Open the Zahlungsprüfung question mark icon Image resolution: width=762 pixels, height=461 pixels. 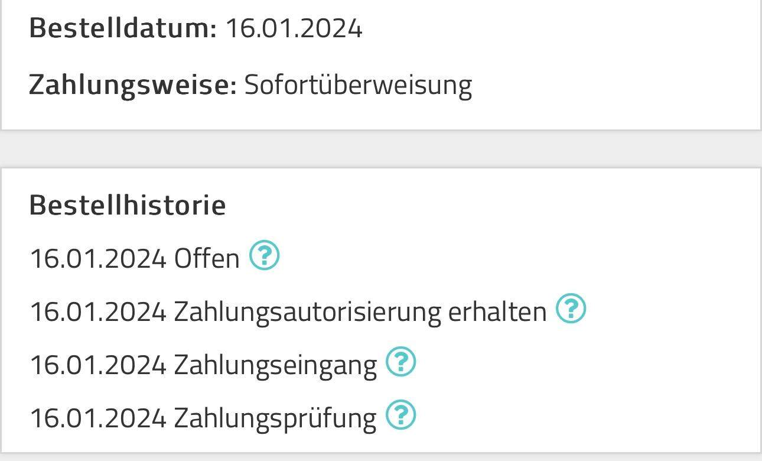[400, 415]
